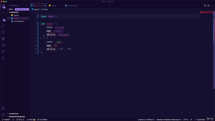Screen dimensions: 215x121
Task: Open editor more actions ellipsis
Action: 212,6
